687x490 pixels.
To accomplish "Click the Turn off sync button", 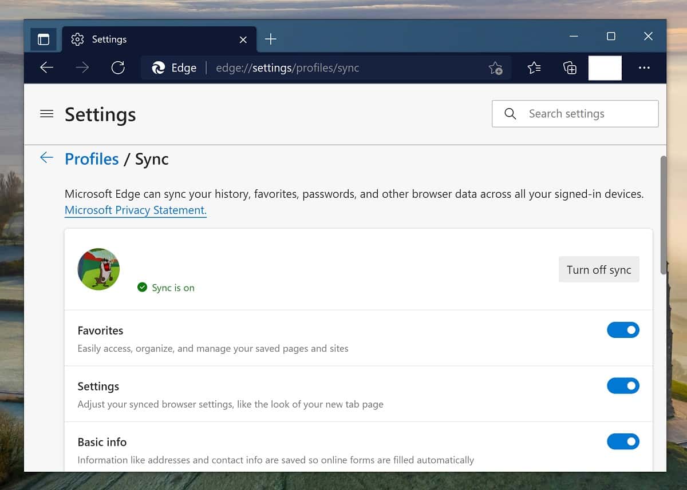I will point(599,270).
